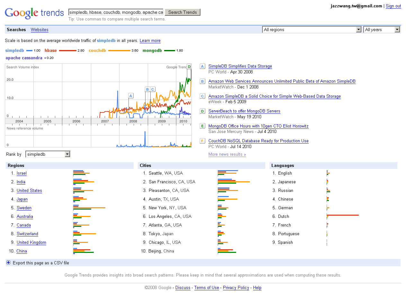Image resolution: width=406 pixels, height=298 pixels.
Task: Open the Amazon Web Services Unlimited Public Beta article
Action: point(282,81)
